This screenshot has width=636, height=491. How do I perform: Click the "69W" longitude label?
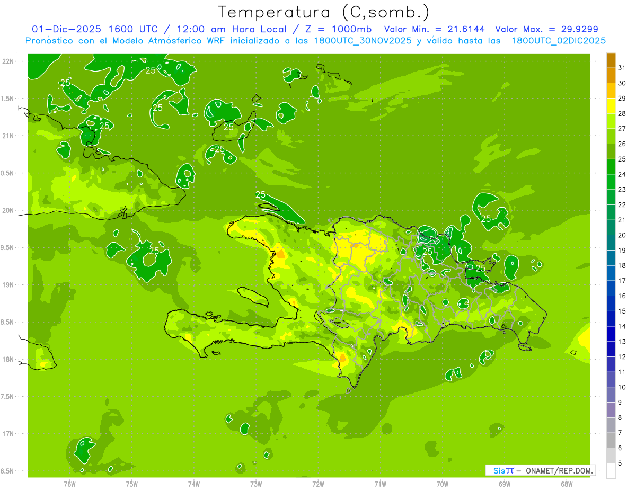[x=505, y=484]
